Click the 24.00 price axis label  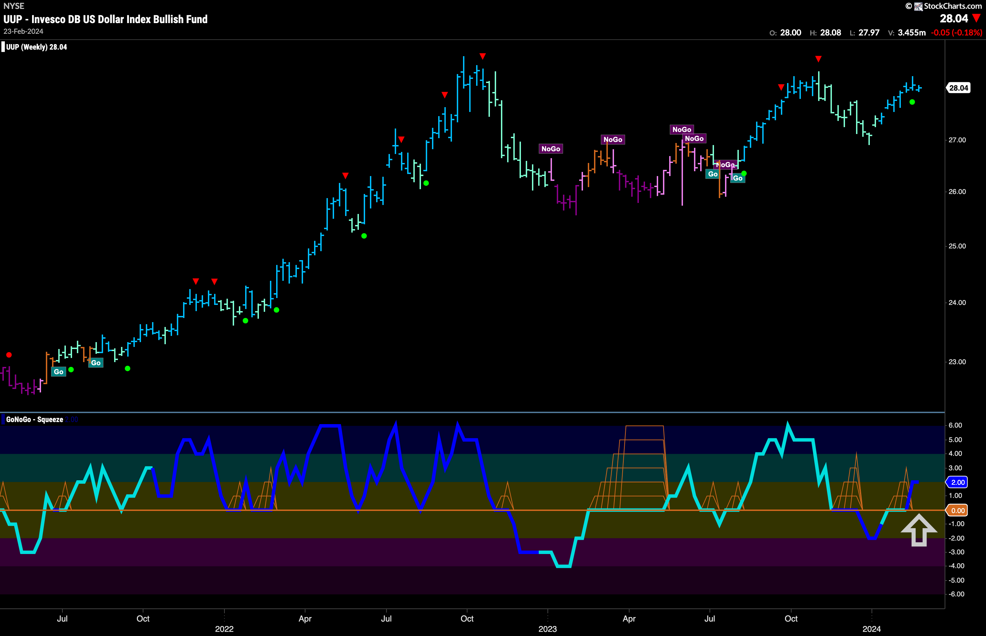[957, 303]
